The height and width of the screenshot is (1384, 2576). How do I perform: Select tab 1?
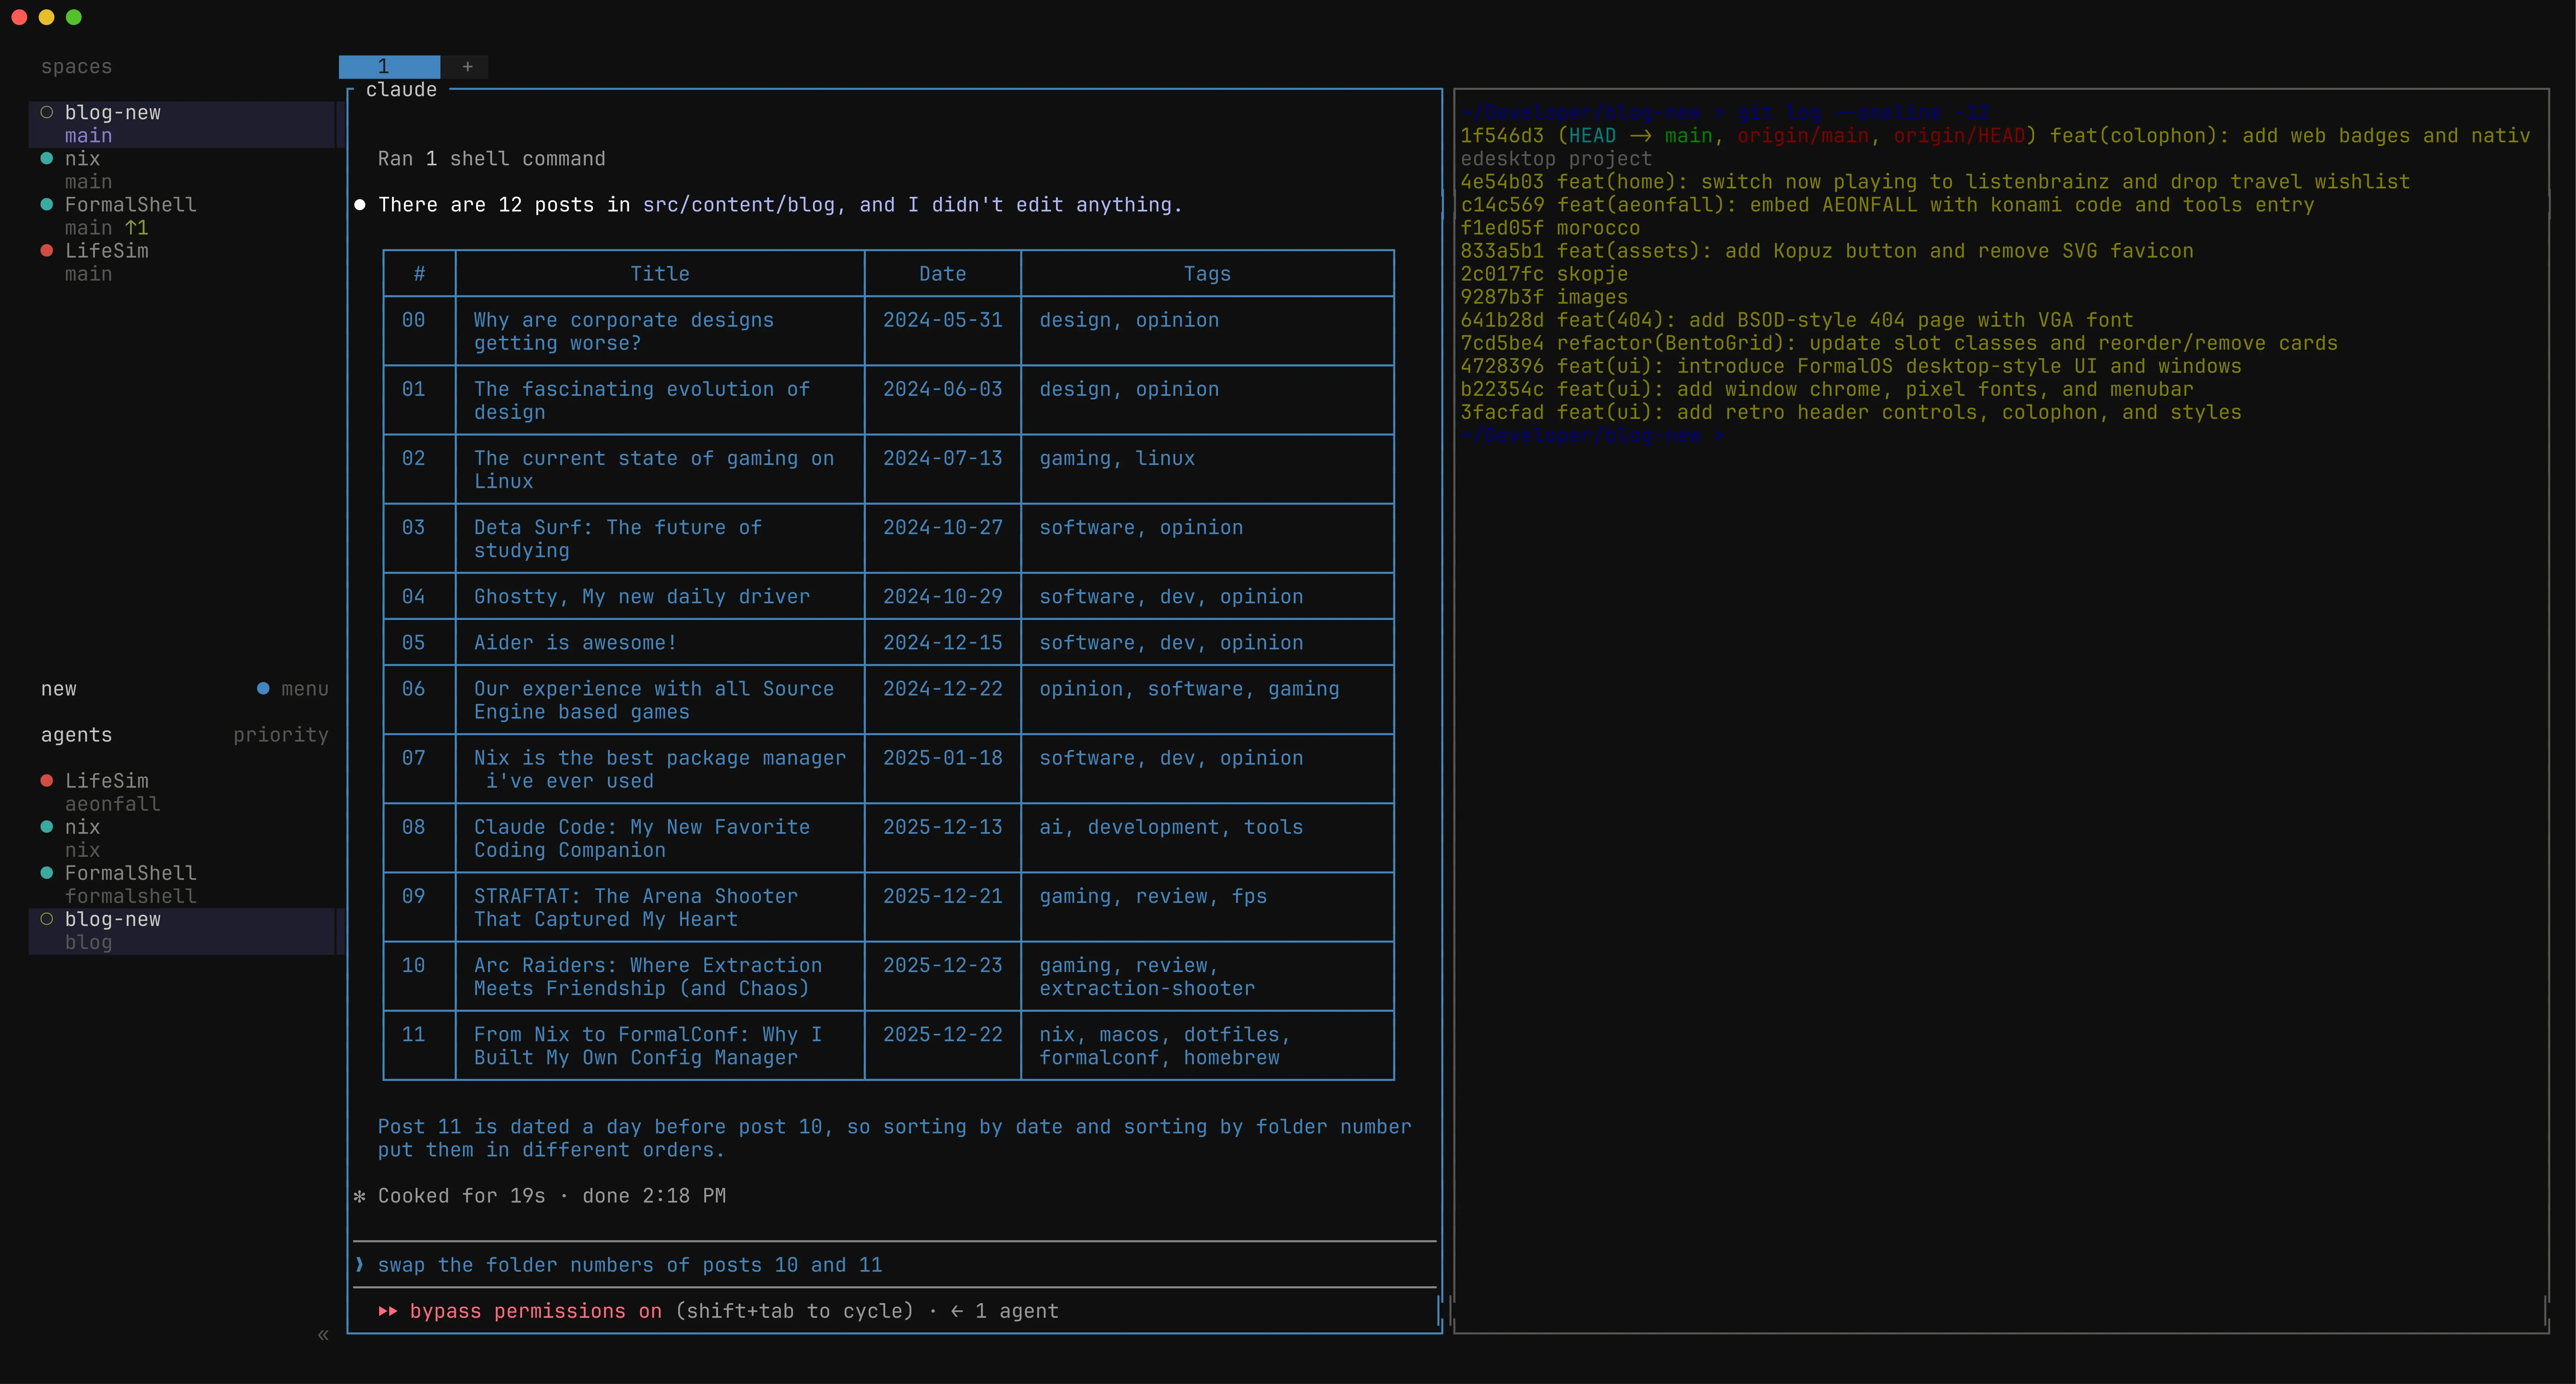click(389, 67)
